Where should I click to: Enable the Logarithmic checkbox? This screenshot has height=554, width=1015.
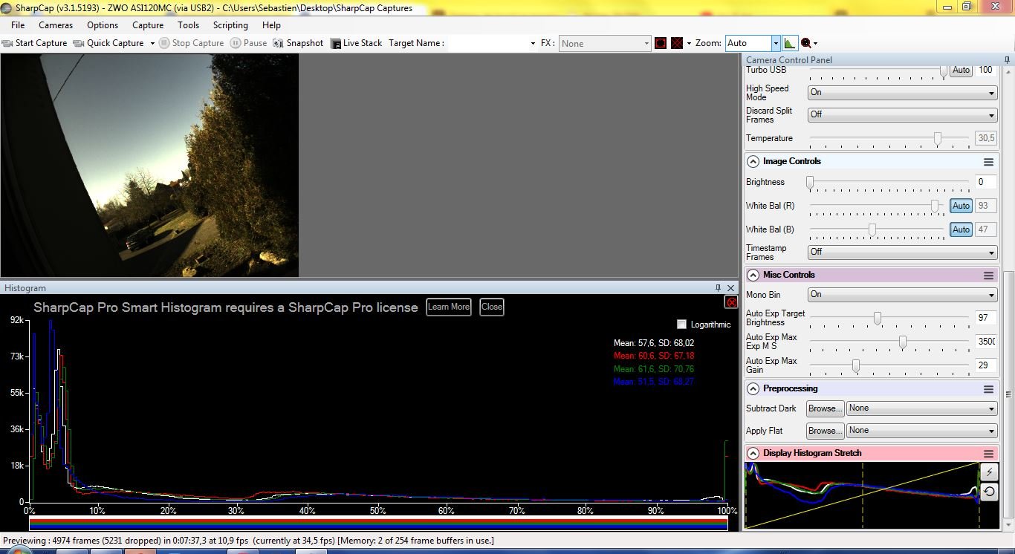tap(681, 324)
